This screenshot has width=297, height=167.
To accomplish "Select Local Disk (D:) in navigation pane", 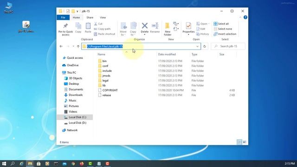I will coord(77,122).
